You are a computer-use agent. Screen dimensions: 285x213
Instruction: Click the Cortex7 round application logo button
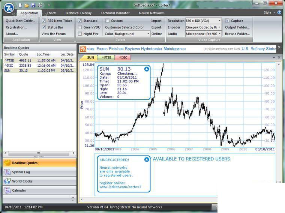pos(9,8)
